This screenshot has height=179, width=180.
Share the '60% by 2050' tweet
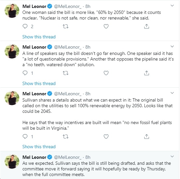click(x=146, y=26)
